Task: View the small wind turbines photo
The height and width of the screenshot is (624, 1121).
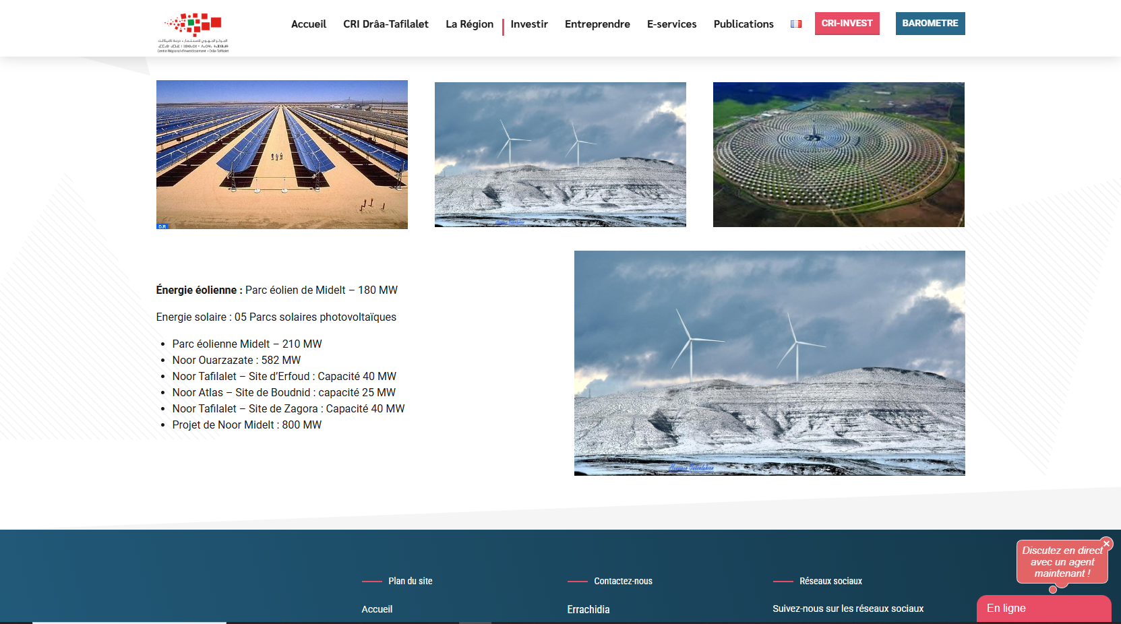Action: [560, 154]
